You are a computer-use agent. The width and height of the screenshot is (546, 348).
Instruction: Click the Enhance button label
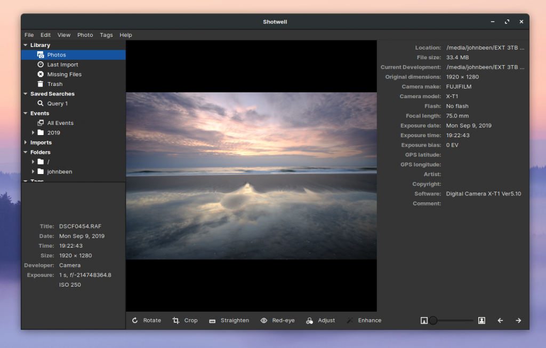370,320
